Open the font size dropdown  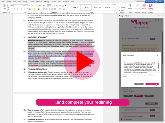coord(28,6)
